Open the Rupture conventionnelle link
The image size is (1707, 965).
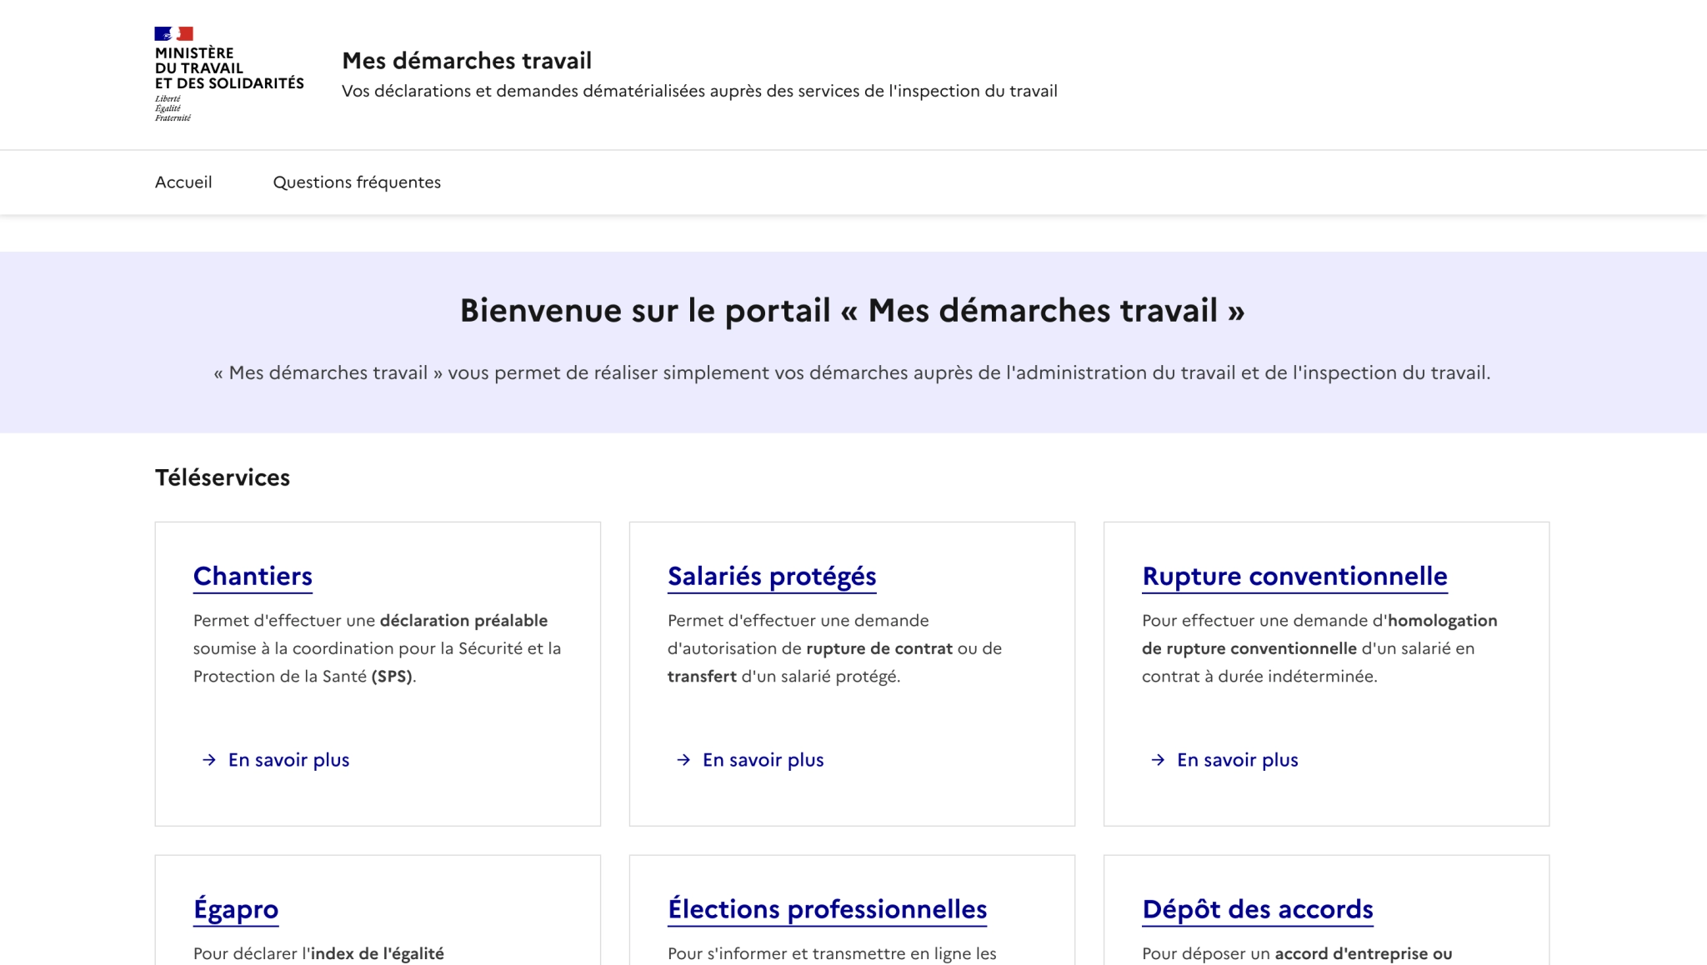pyautogui.click(x=1294, y=576)
